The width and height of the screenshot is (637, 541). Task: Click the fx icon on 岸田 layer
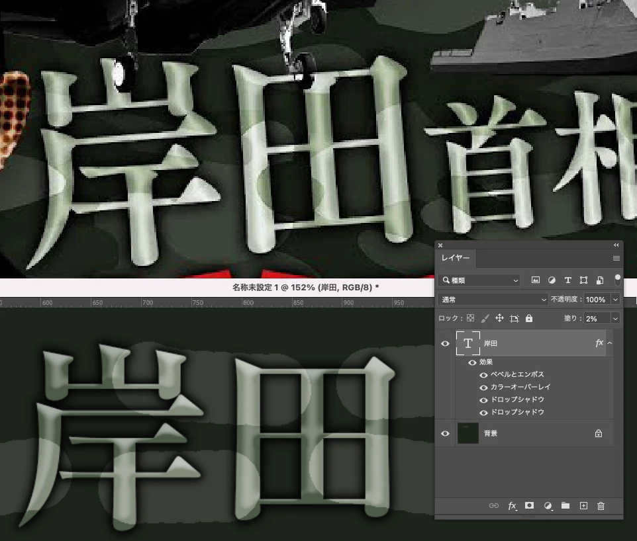tap(599, 343)
